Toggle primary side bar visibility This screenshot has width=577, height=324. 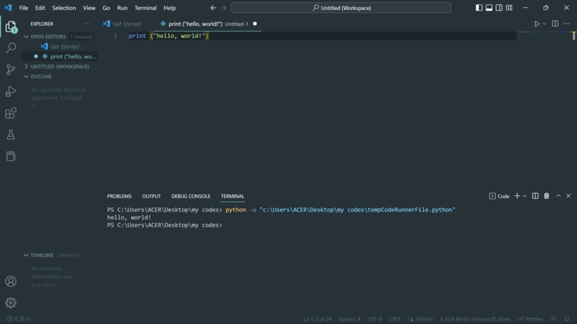click(x=479, y=8)
